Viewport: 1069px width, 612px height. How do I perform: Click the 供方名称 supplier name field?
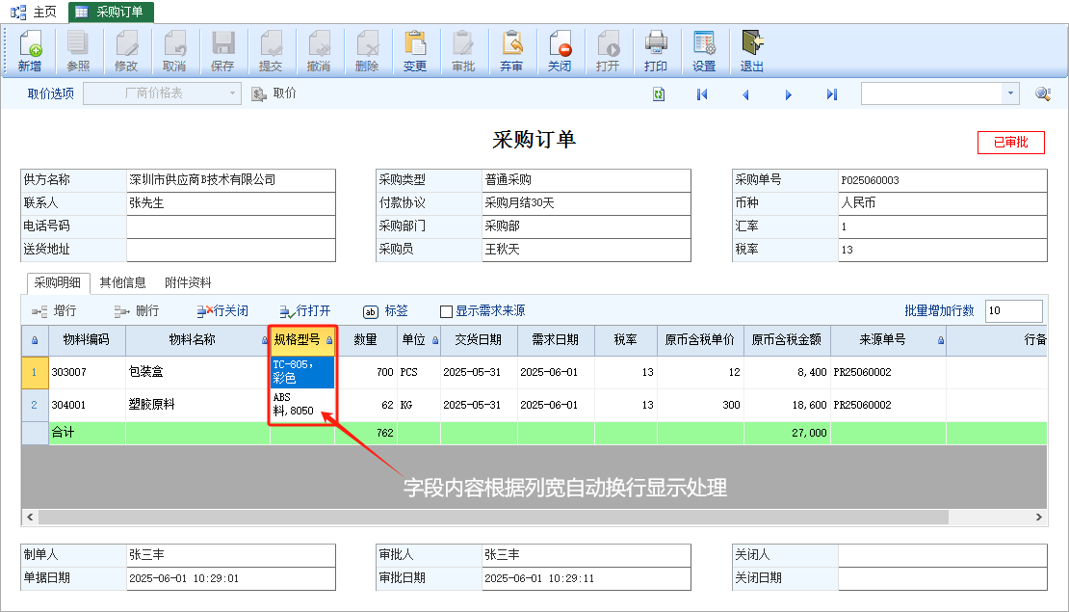point(230,180)
